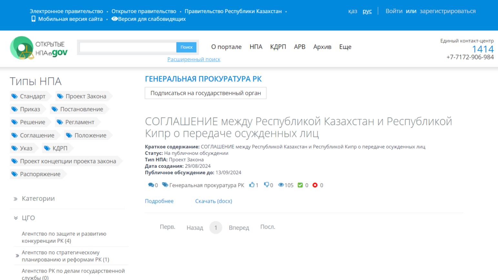Screen dimensions: 498x280
Task: Expand the Категории section
Action: (x=38, y=199)
